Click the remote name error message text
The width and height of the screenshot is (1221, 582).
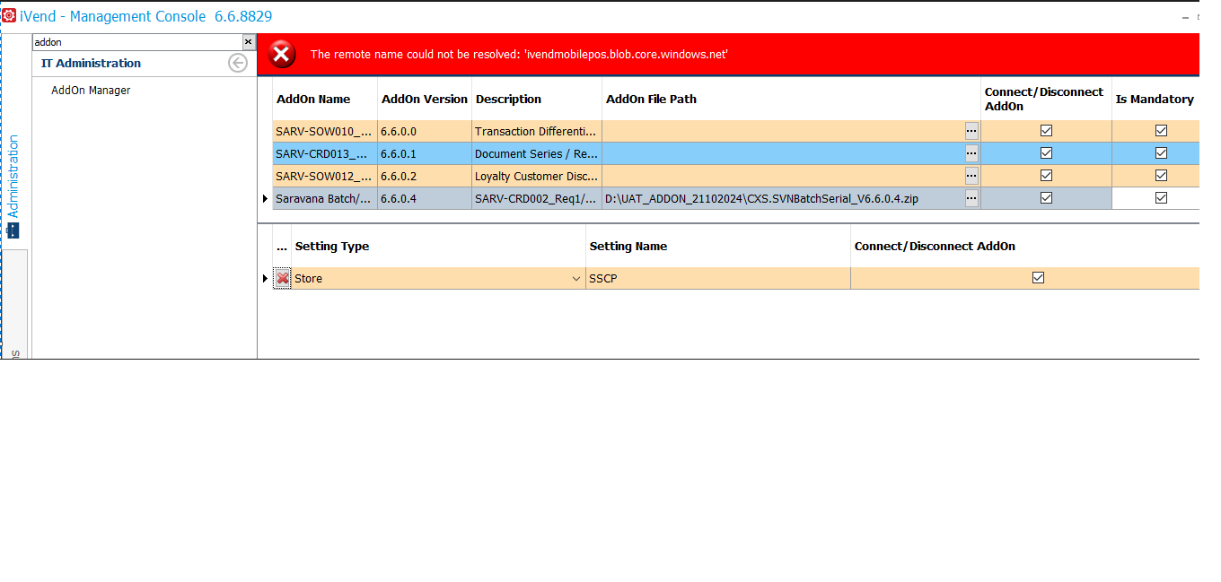point(519,55)
